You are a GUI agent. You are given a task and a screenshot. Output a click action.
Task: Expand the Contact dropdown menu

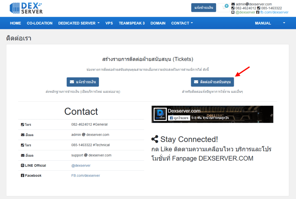182,23
